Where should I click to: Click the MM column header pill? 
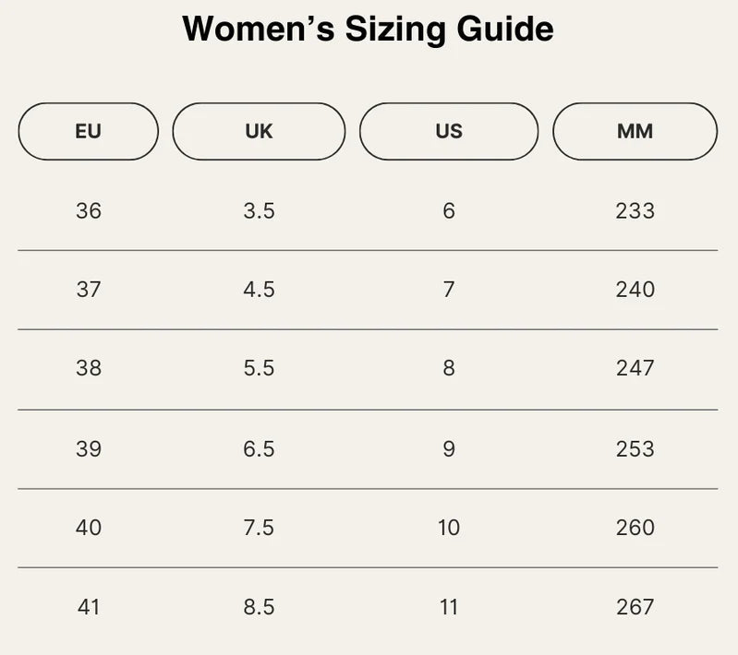pyautogui.click(x=635, y=131)
